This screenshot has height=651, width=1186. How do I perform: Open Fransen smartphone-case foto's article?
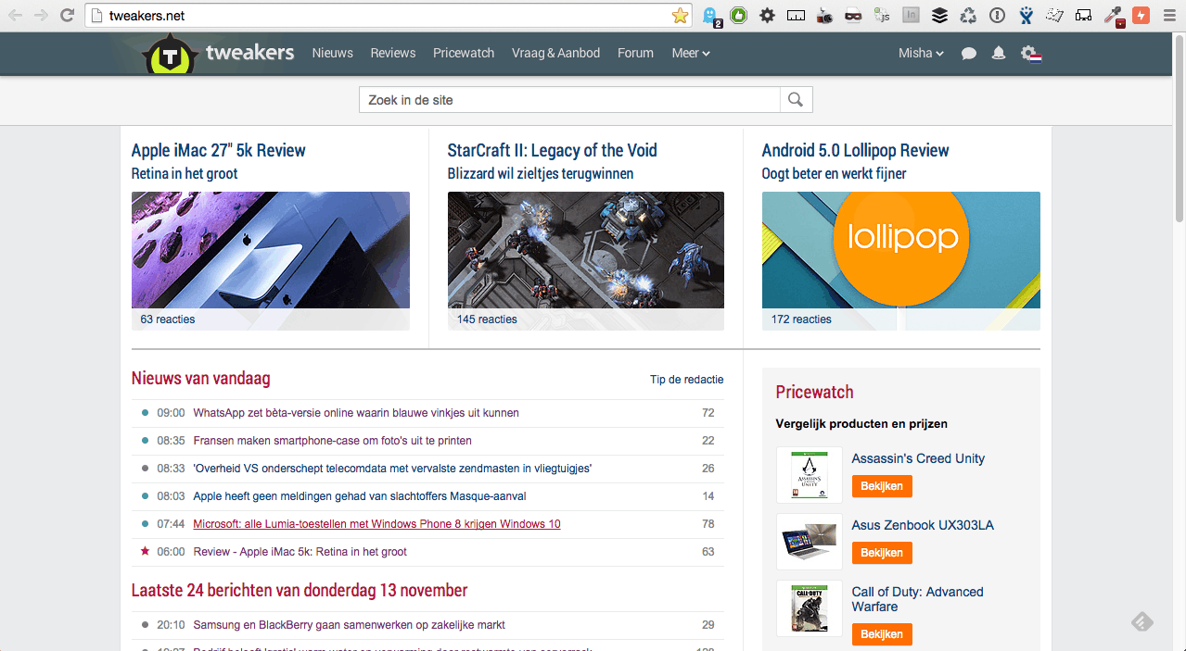(332, 441)
